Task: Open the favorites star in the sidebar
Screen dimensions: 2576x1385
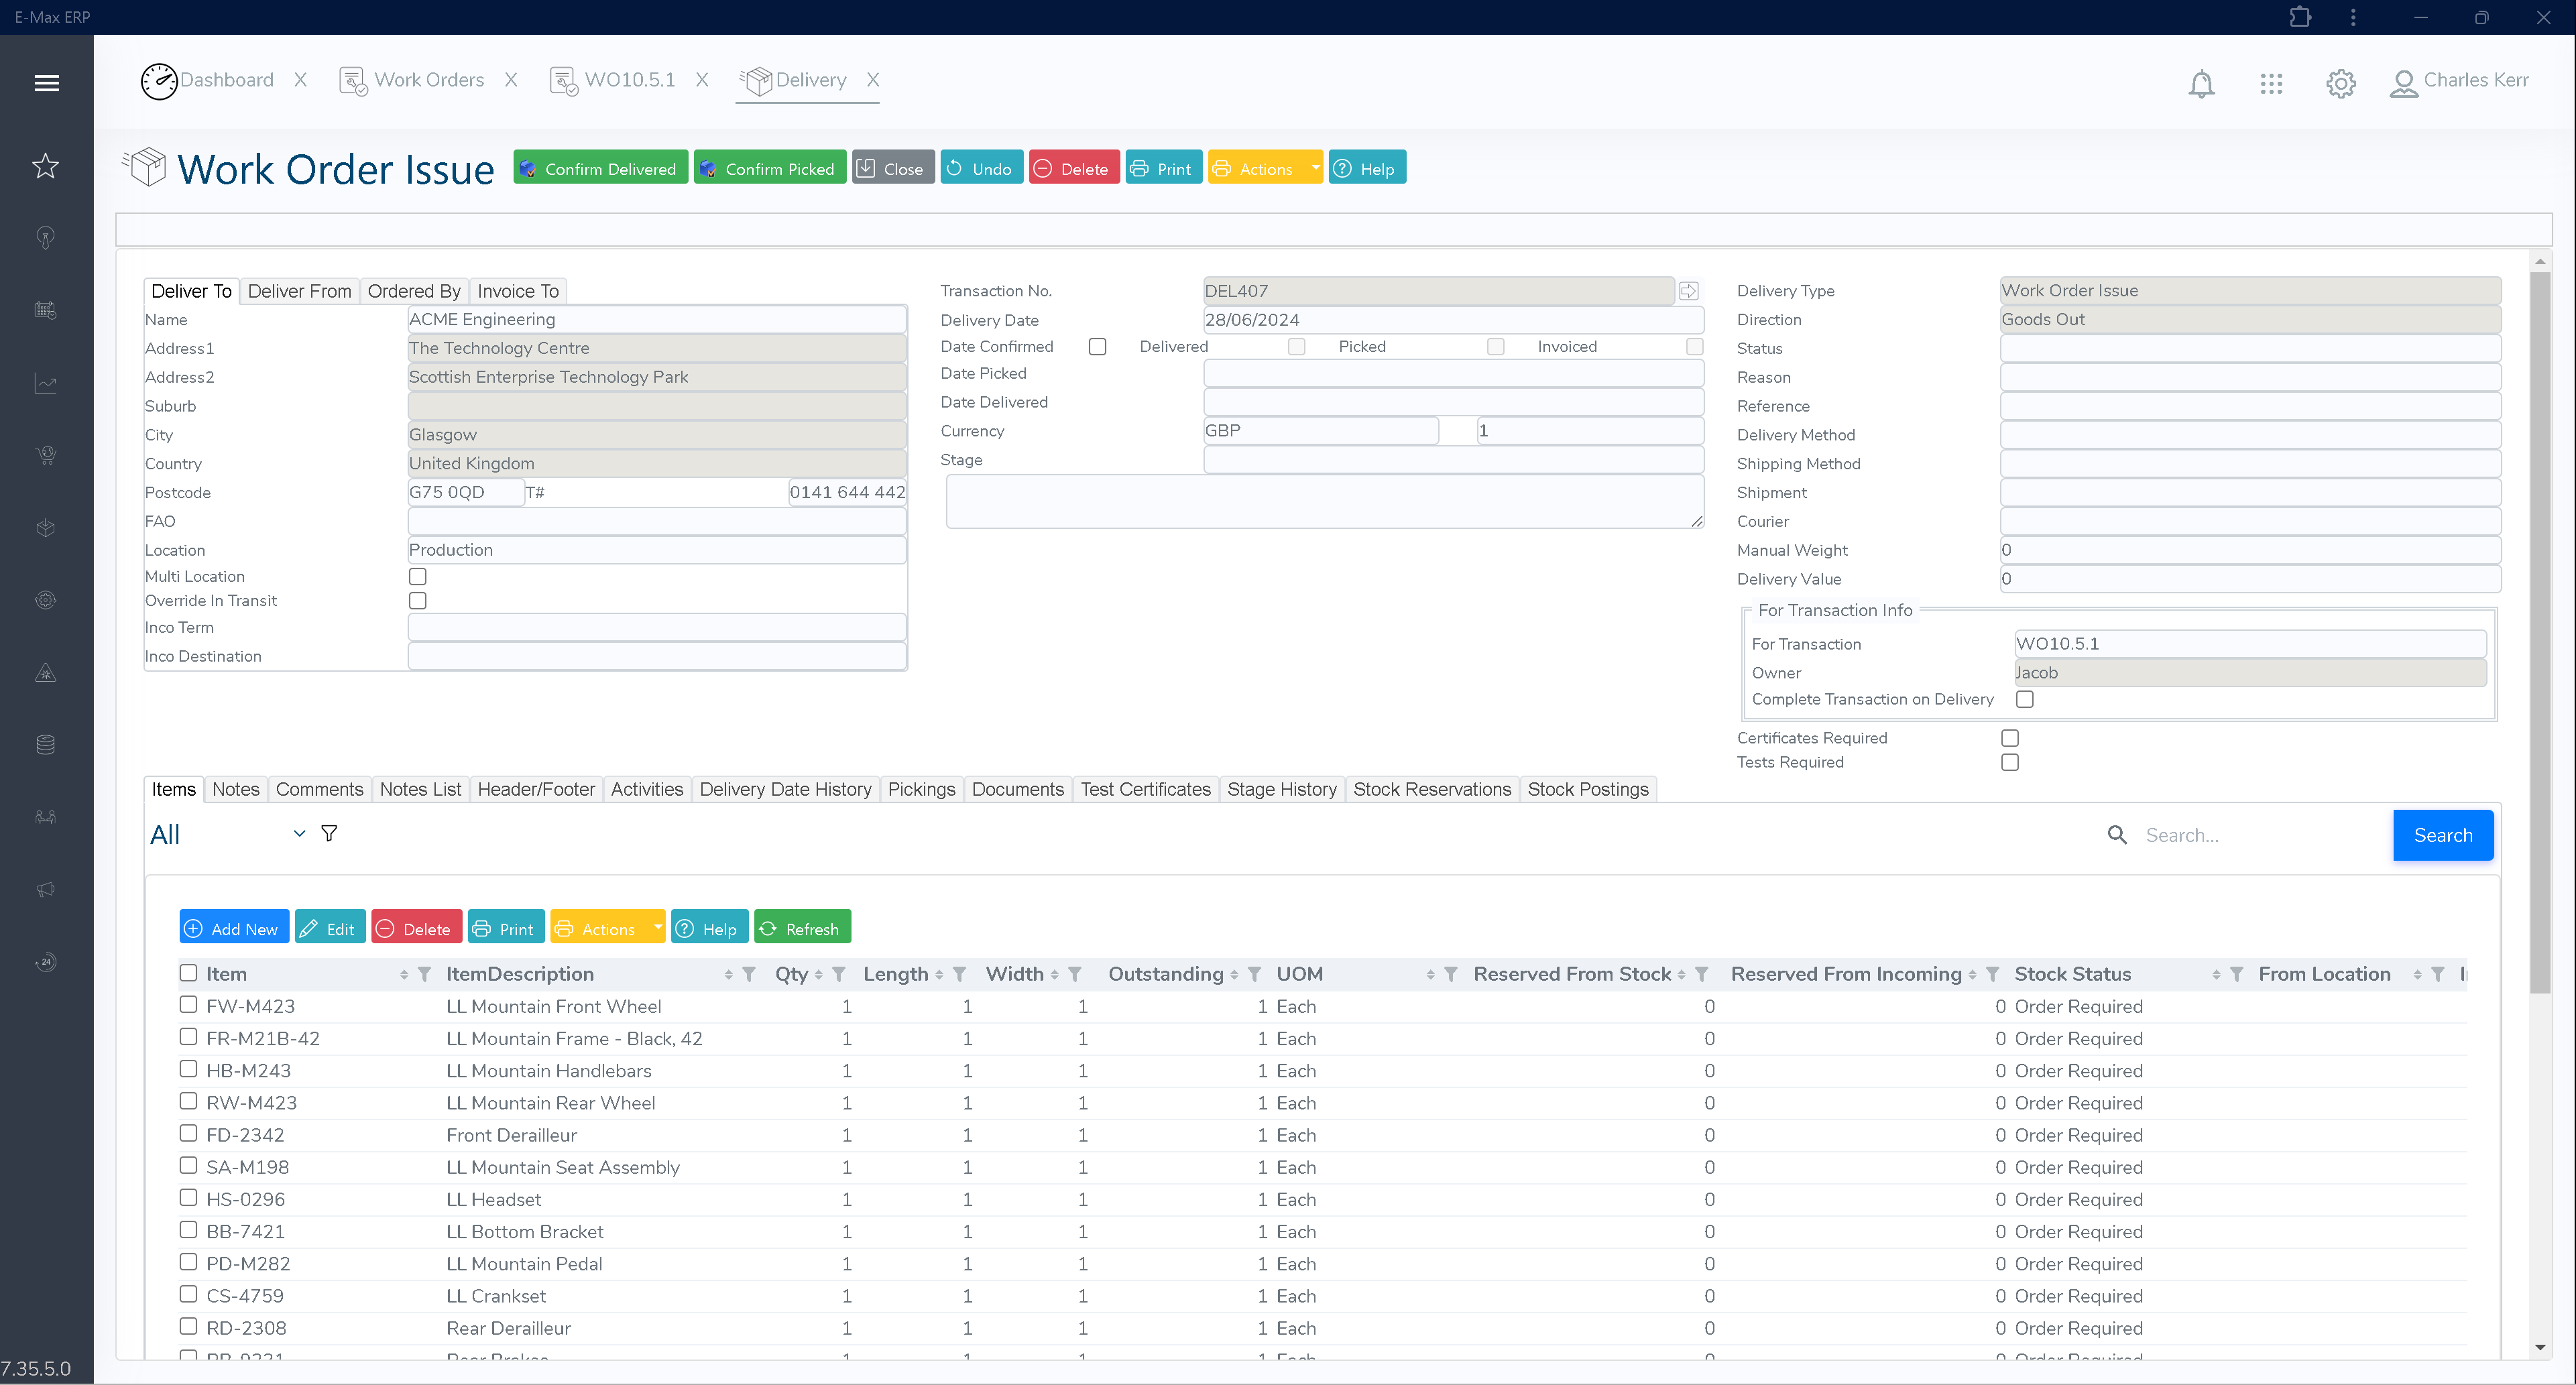Action: 46,167
